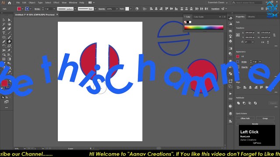Select the Shape Builder tool

pyautogui.click(x=4, y=55)
